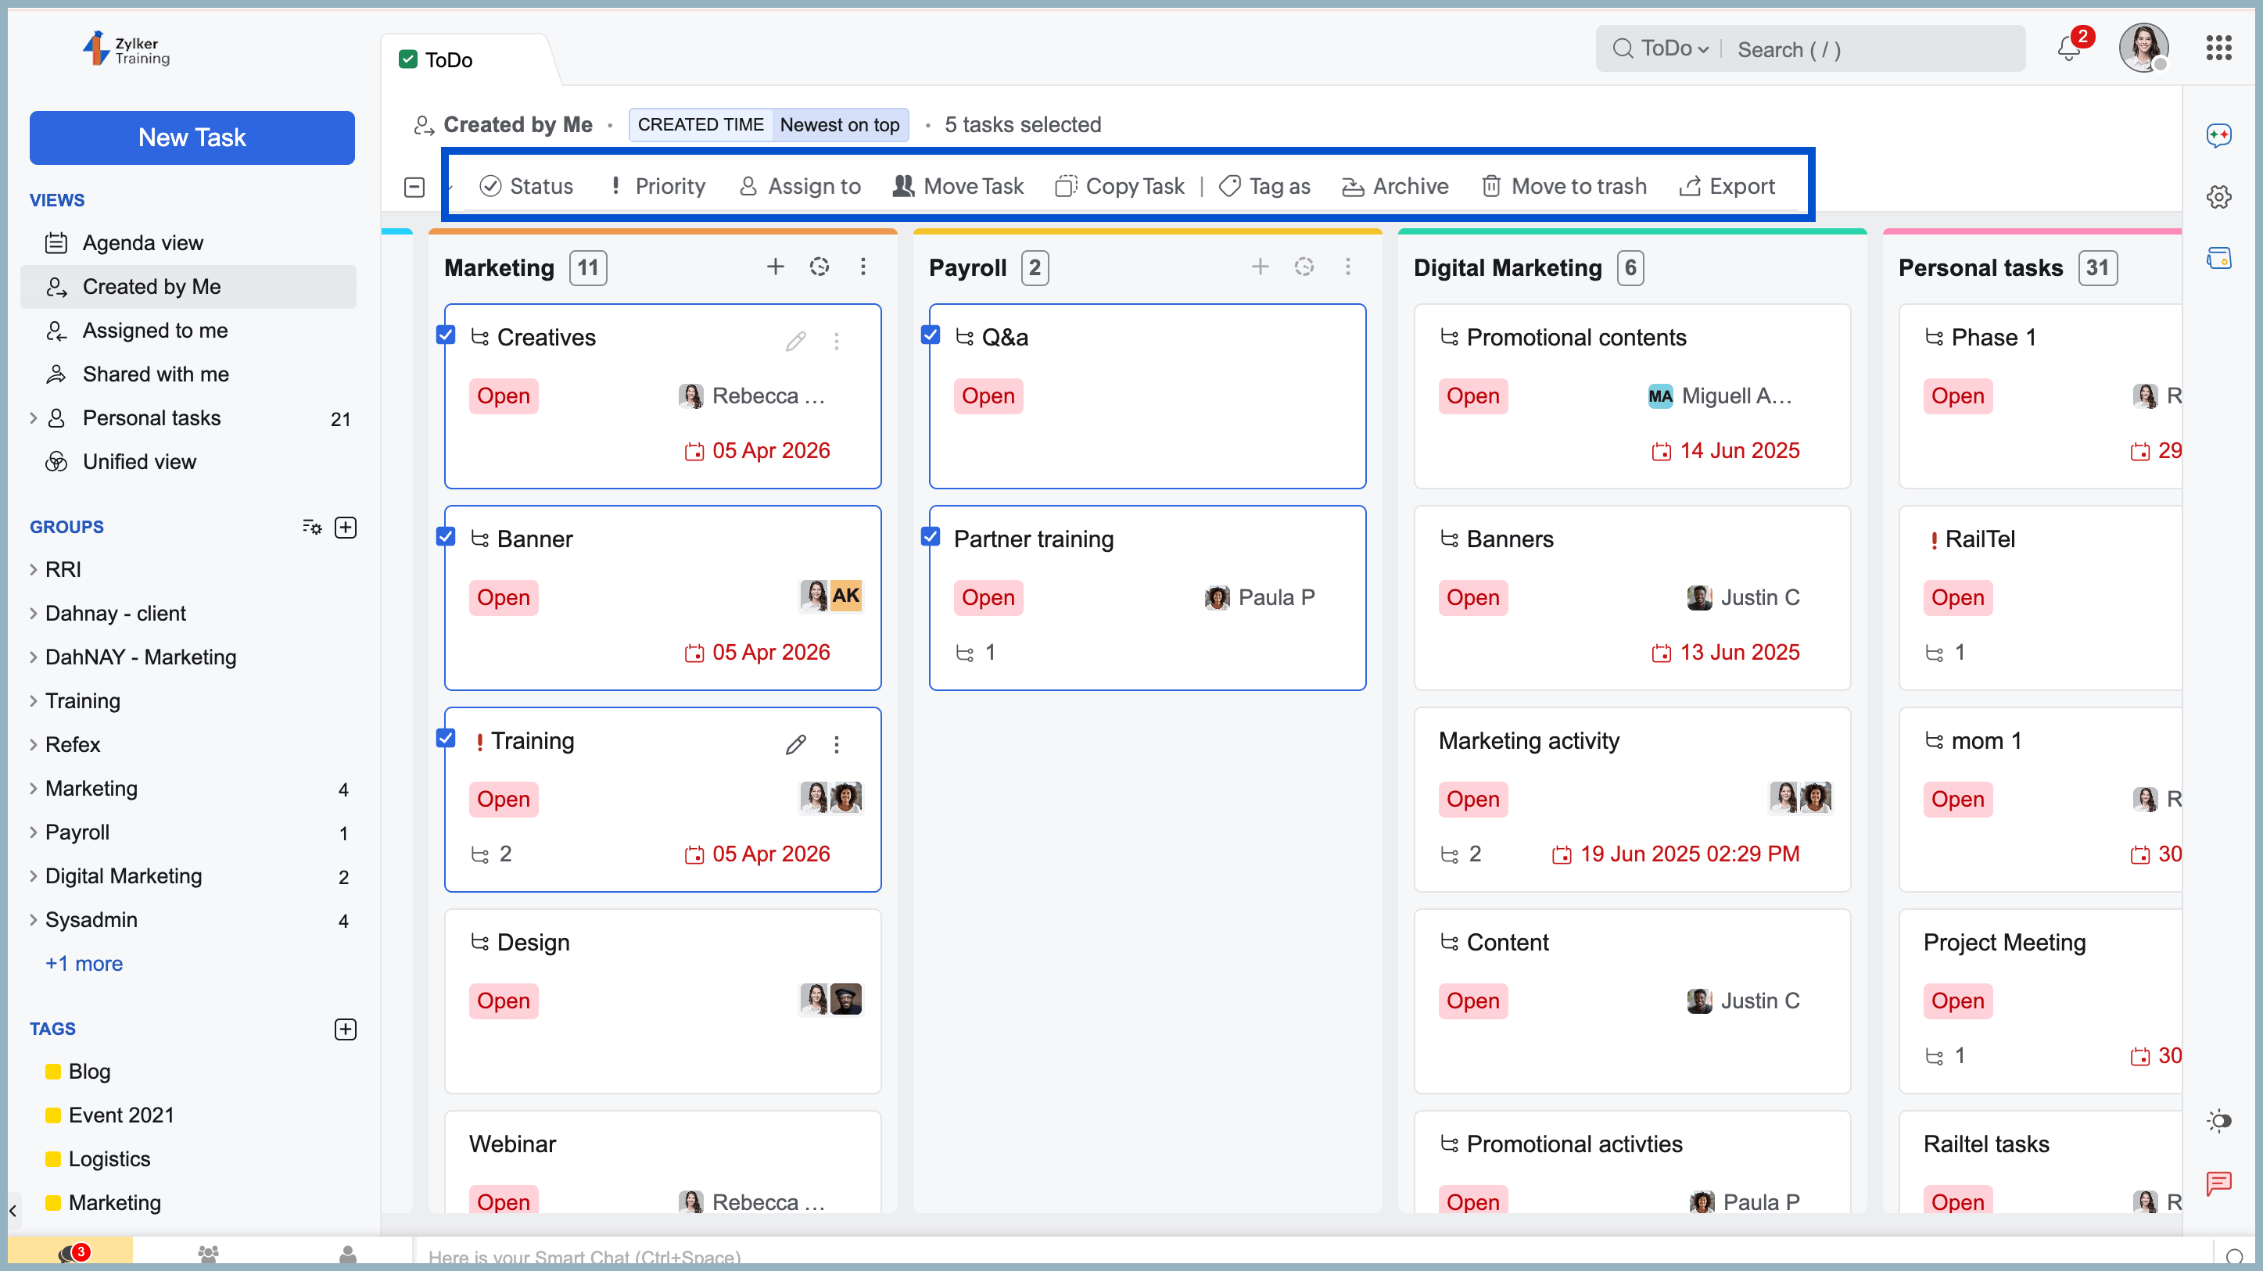The height and width of the screenshot is (1271, 2263).
Task: Click Marketing column refresh circle icon
Action: [x=819, y=266]
